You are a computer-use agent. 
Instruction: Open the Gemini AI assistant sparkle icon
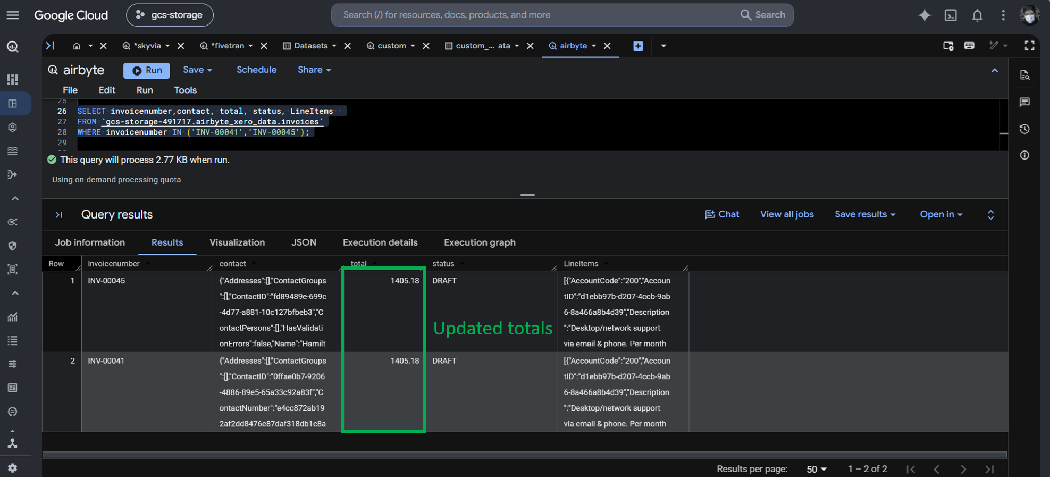point(925,15)
